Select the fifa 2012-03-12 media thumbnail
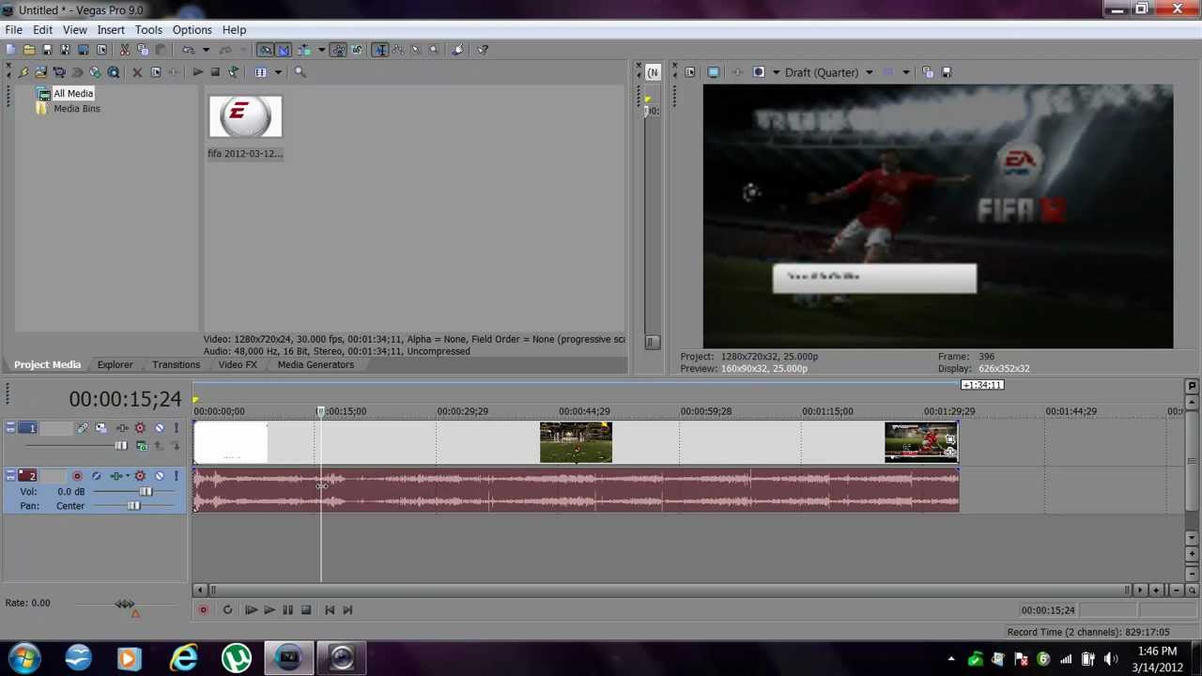Viewport: 1202px width, 676px height. coord(245,117)
